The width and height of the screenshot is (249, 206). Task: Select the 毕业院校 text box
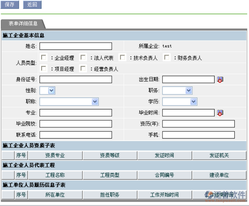point(76,124)
